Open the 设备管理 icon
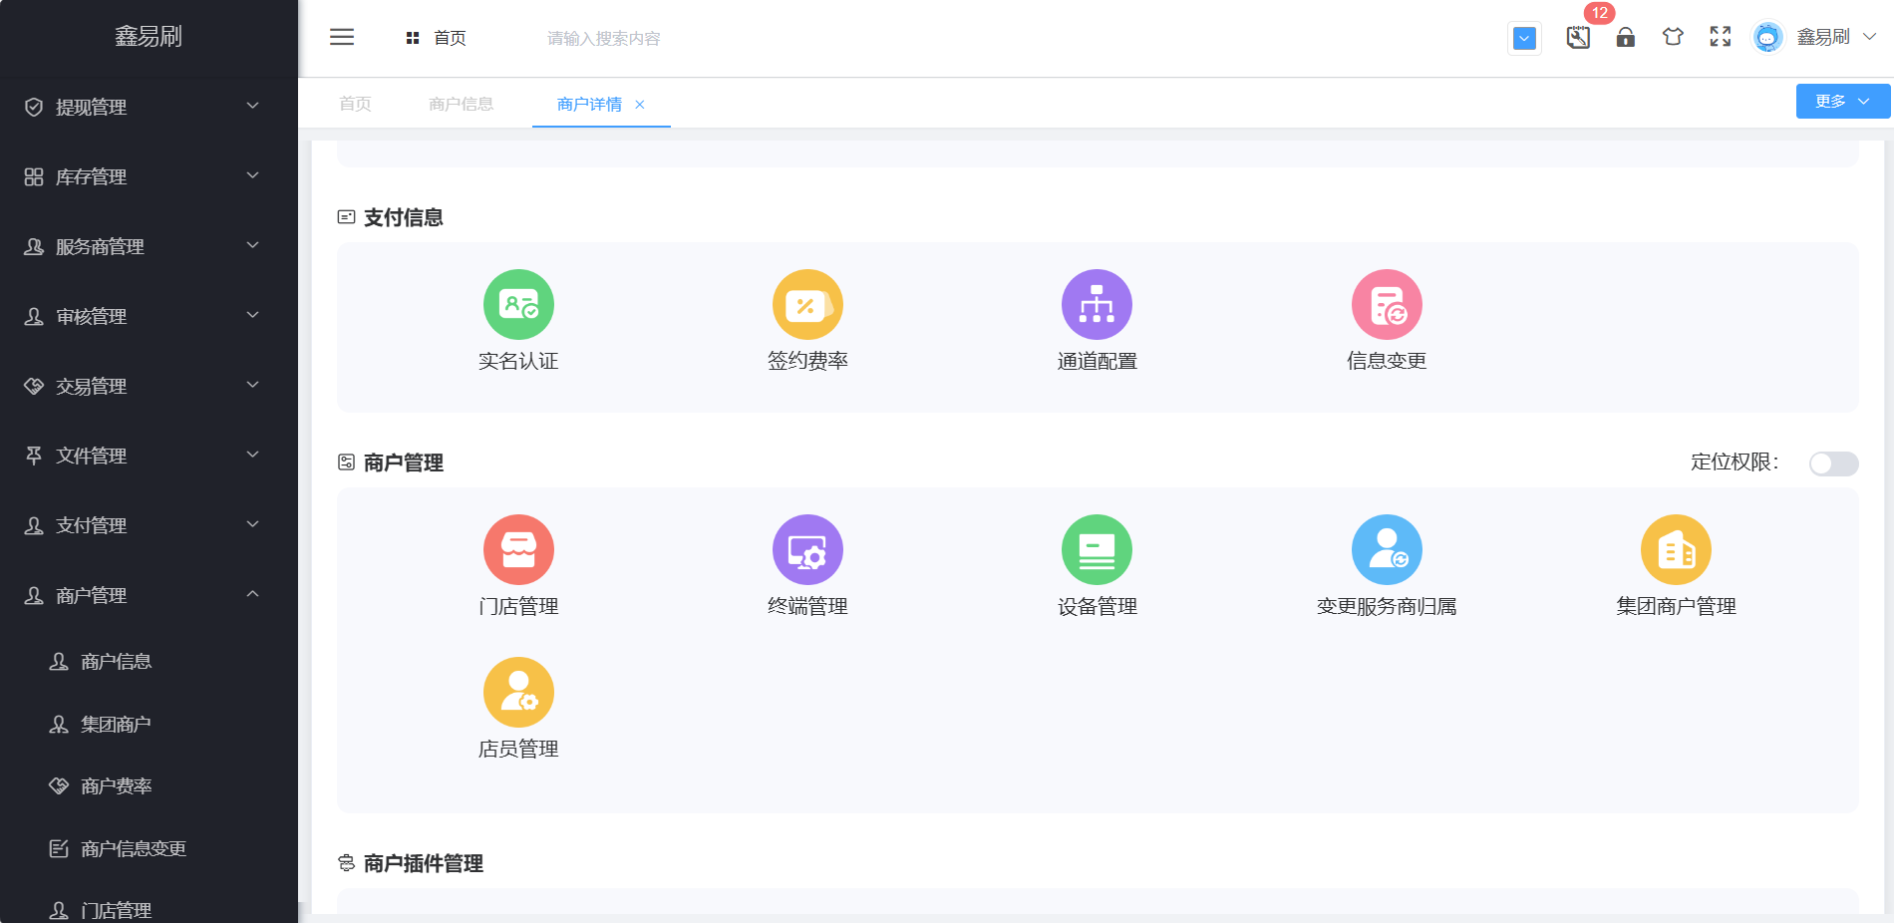 (1097, 550)
